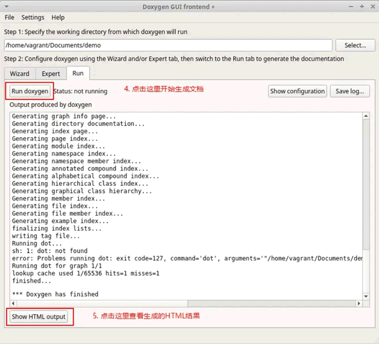The width and height of the screenshot is (379, 344).
Task: Click the Step 2 instruction label
Action: pyautogui.click(x=174, y=59)
